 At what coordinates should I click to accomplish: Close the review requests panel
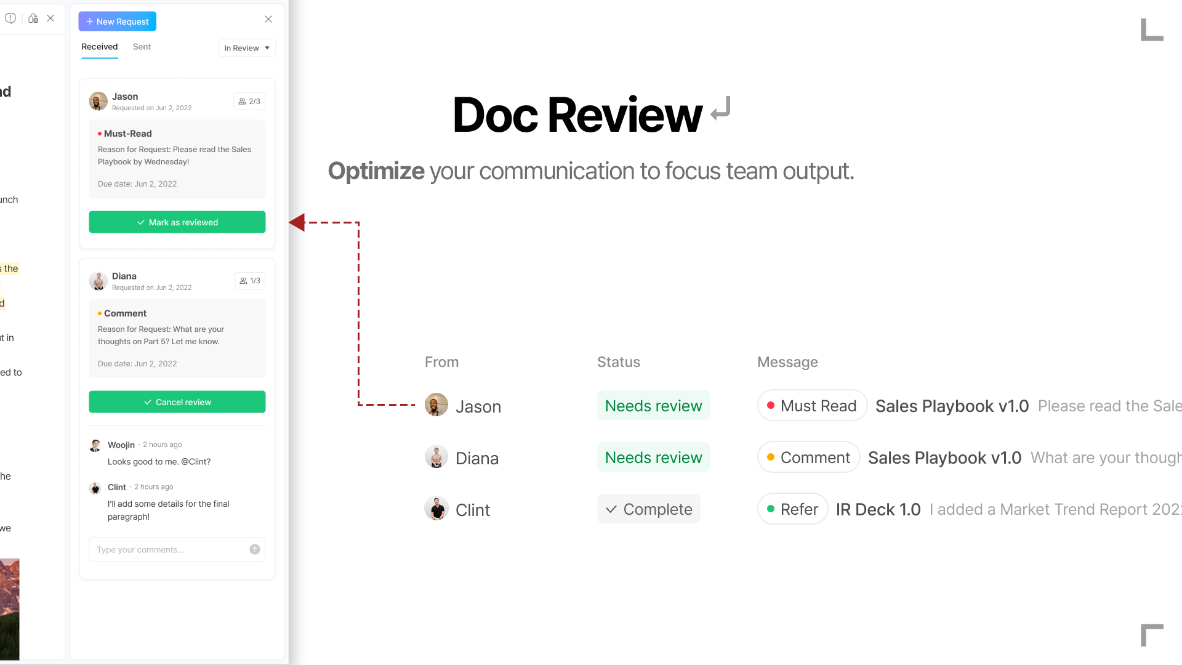268,19
